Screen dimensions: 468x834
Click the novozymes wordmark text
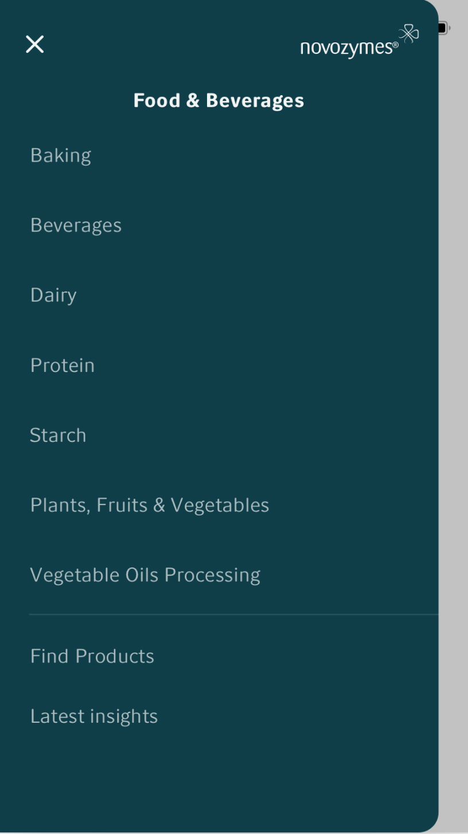click(345, 48)
